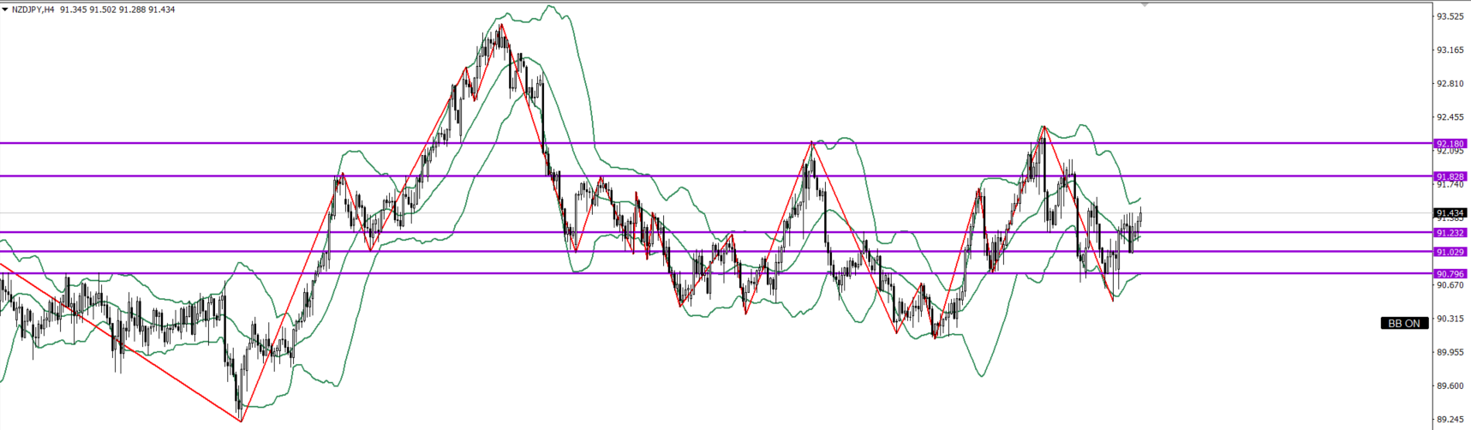The image size is (1471, 430).
Task: Toggle the BB ON Bollinger Bands button
Action: point(1403,323)
